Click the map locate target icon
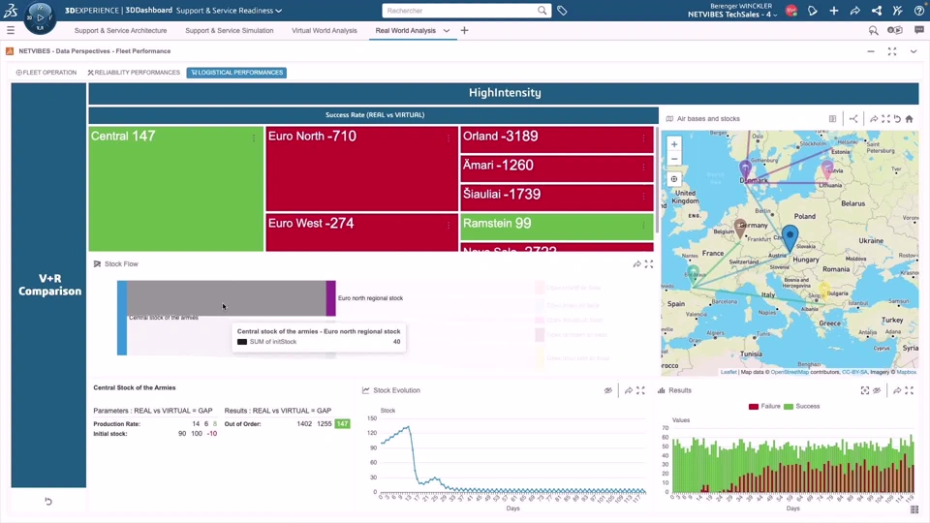 pyautogui.click(x=674, y=179)
